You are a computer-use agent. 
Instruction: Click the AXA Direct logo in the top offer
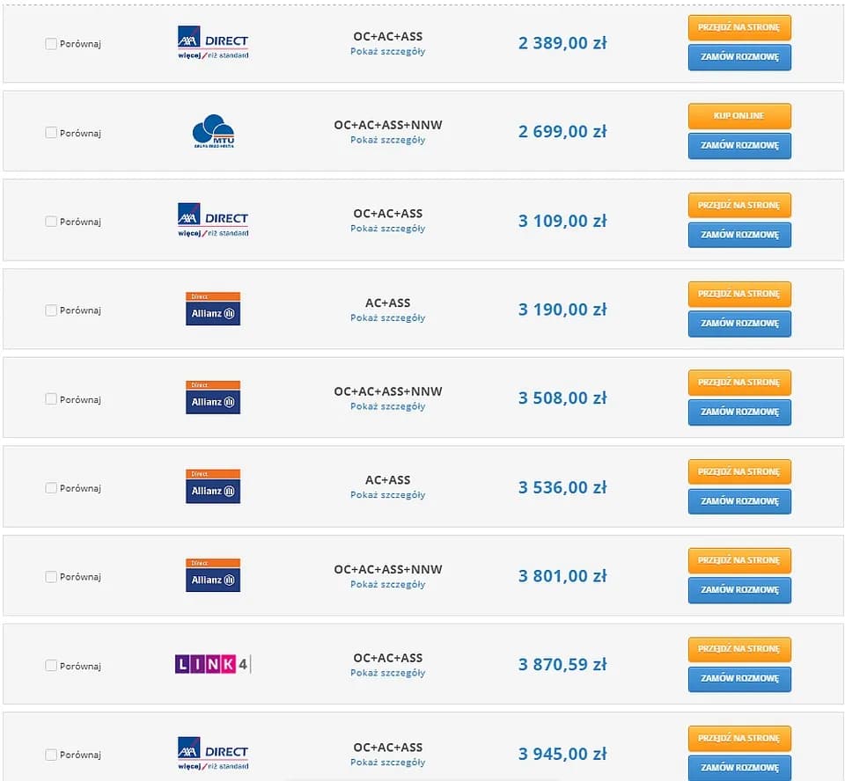pos(212,41)
